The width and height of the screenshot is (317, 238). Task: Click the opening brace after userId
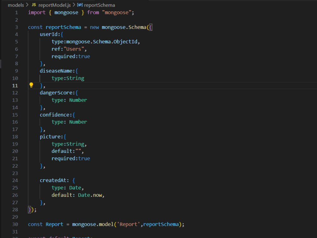click(x=62, y=34)
